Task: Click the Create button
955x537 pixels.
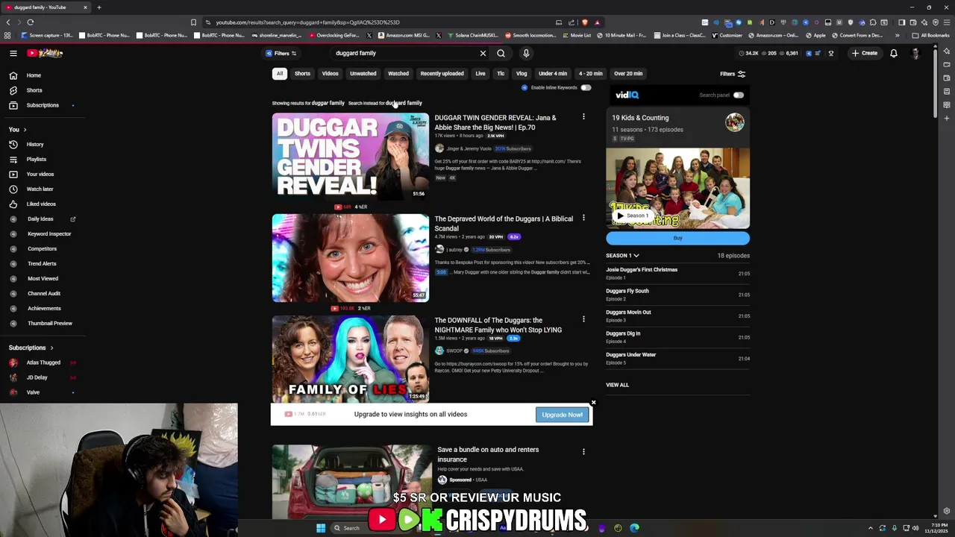Action: [x=865, y=53]
